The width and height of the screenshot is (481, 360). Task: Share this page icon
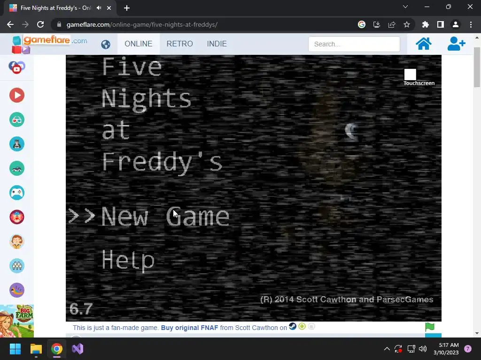pos(392,24)
